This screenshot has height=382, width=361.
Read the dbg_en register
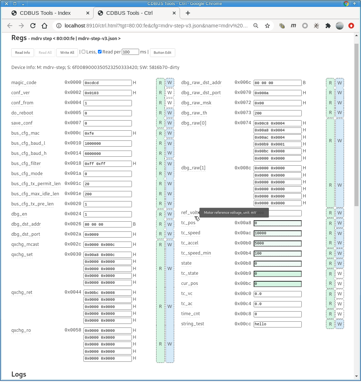click(160, 214)
